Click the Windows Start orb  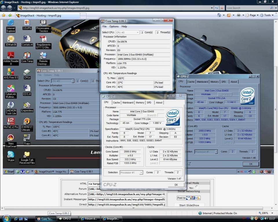(x=6, y=218)
